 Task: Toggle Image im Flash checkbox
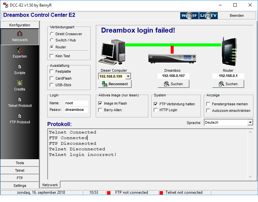100,103
